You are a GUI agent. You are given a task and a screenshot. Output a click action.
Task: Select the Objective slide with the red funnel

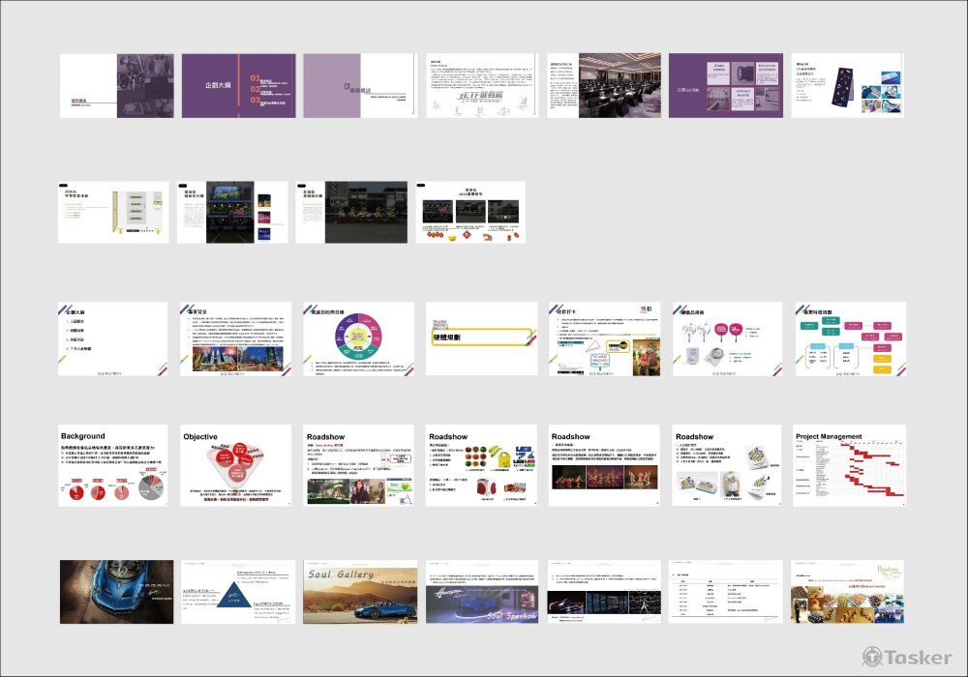point(236,465)
